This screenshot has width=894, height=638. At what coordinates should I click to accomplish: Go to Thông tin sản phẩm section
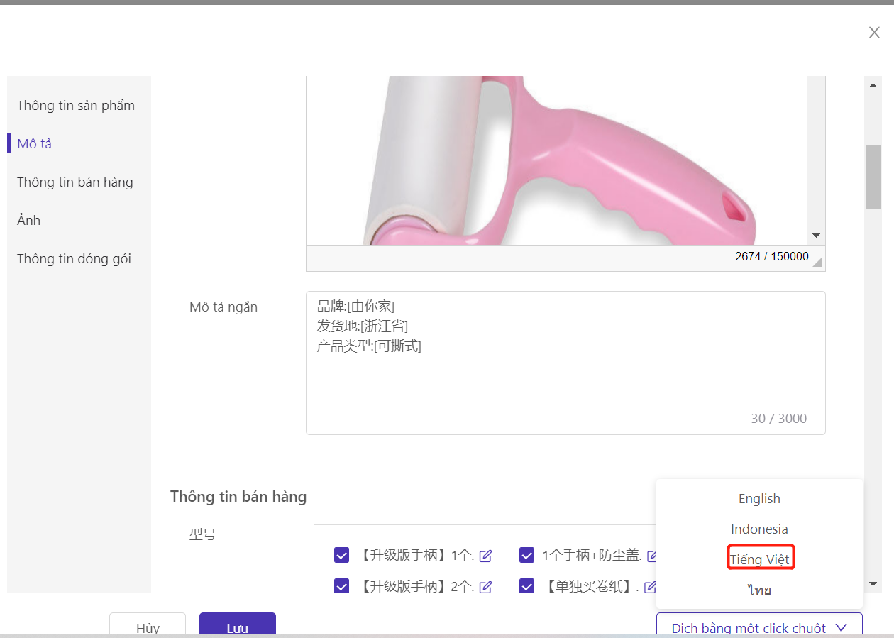(76, 106)
